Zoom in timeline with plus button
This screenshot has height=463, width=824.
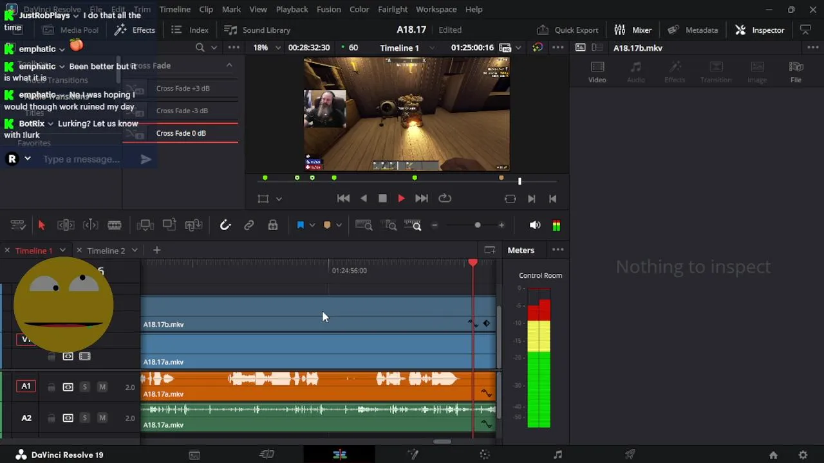(501, 225)
